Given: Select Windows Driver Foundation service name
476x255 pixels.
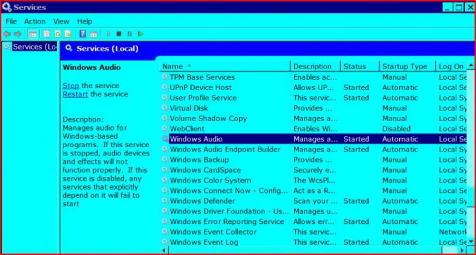Looking at the screenshot, I should click(229, 211).
